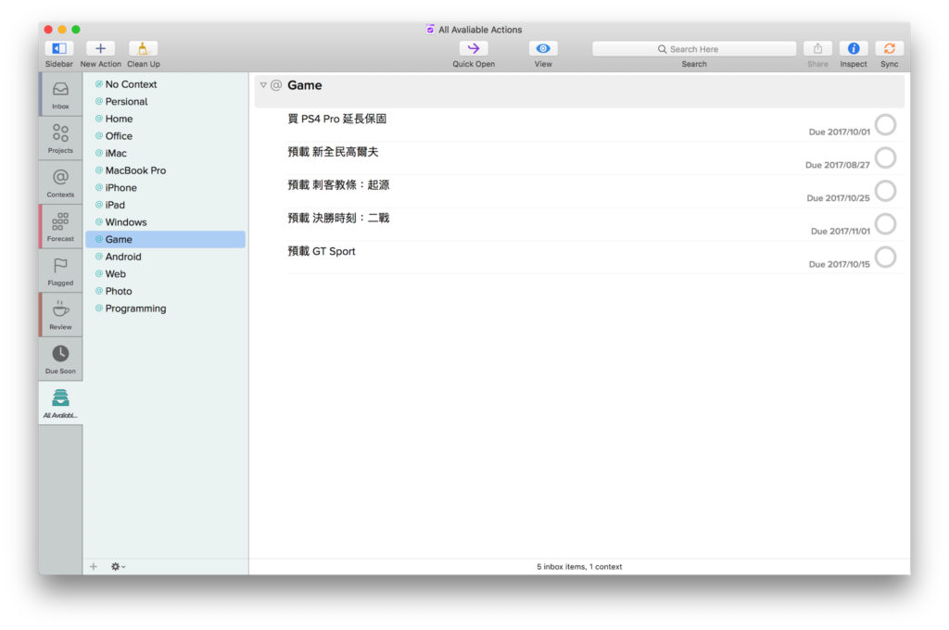Select the Programming context in the list
Viewport: 949px width, 630px height.
click(135, 309)
